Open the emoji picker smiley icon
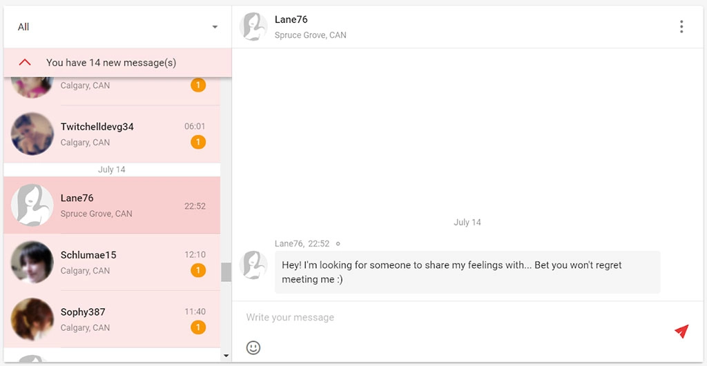 coord(253,347)
